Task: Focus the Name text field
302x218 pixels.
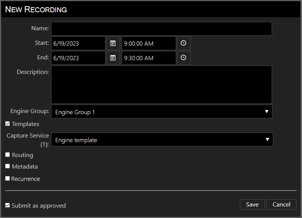Action: [162, 29]
